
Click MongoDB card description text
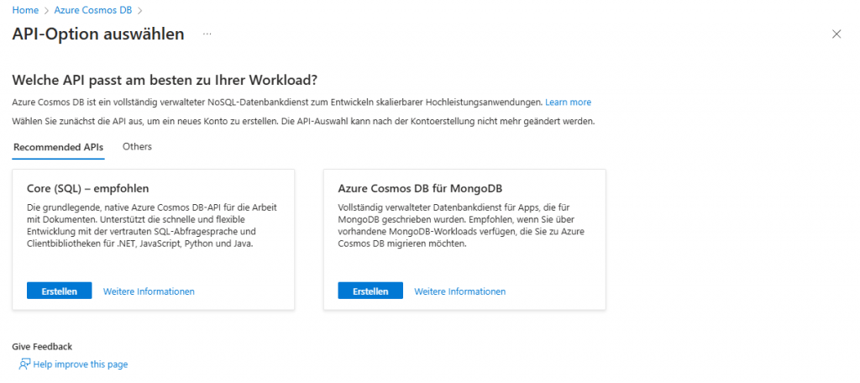pos(461,226)
